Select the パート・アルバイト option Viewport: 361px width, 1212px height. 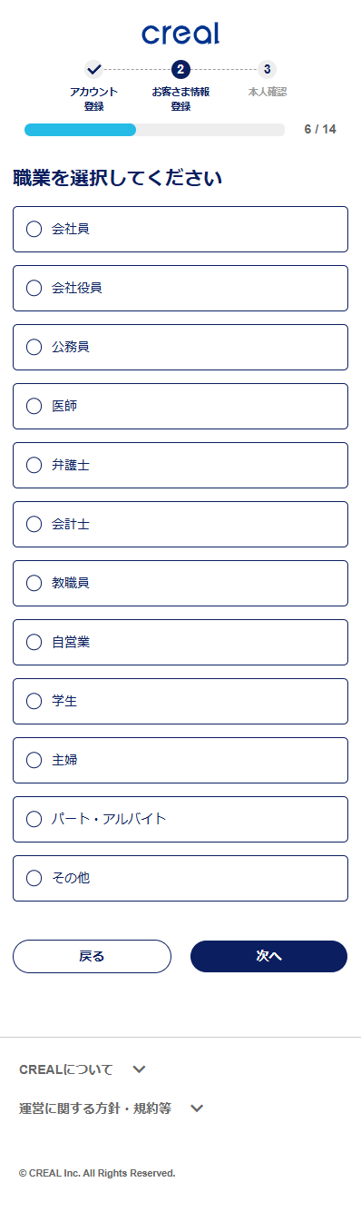pyautogui.click(x=180, y=819)
